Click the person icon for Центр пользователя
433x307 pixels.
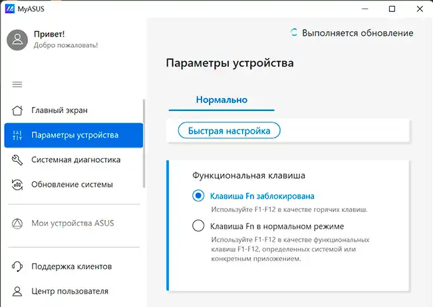point(18,291)
